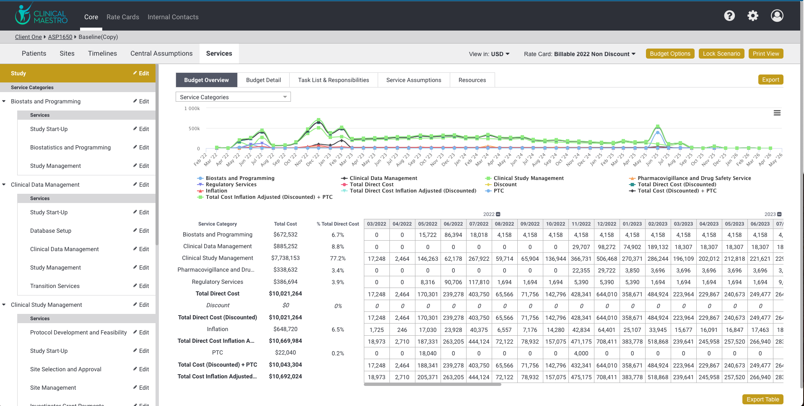
Task: Switch to the Budget Detail tab
Action: pyautogui.click(x=263, y=80)
